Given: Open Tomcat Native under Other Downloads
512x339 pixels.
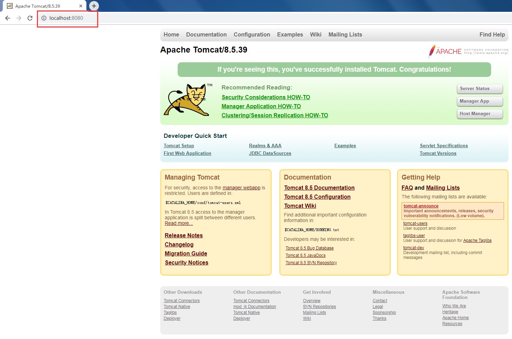Looking at the screenshot, I should (x=177, y=307).
